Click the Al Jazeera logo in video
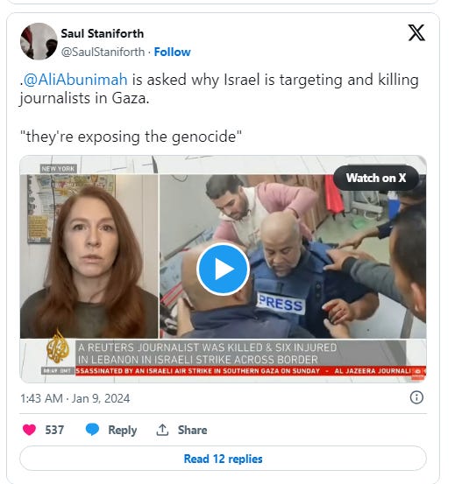Screen dimensions: 462x484 58,347
